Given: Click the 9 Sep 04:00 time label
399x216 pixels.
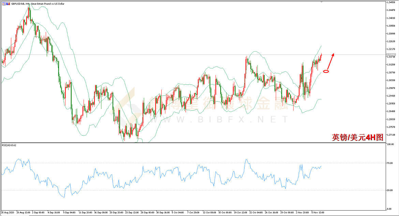Looking at the screenshot, I should pyautogui.click(x=70, y=212).
